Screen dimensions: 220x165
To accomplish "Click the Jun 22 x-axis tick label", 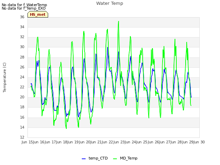I will 108,142.
